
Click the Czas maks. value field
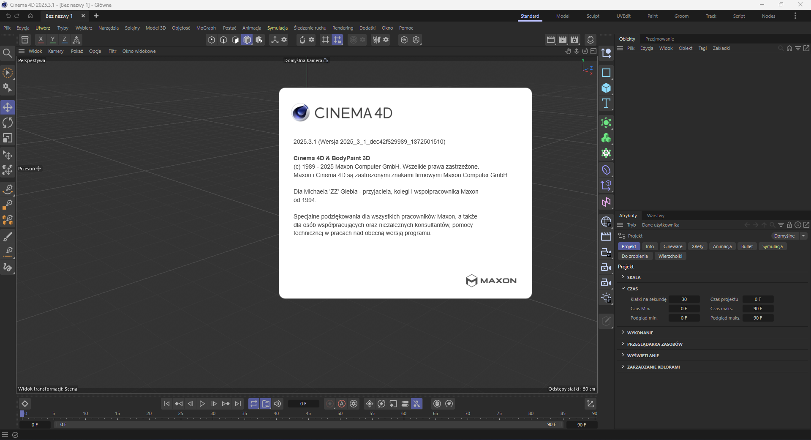click(x=758, y=309)
